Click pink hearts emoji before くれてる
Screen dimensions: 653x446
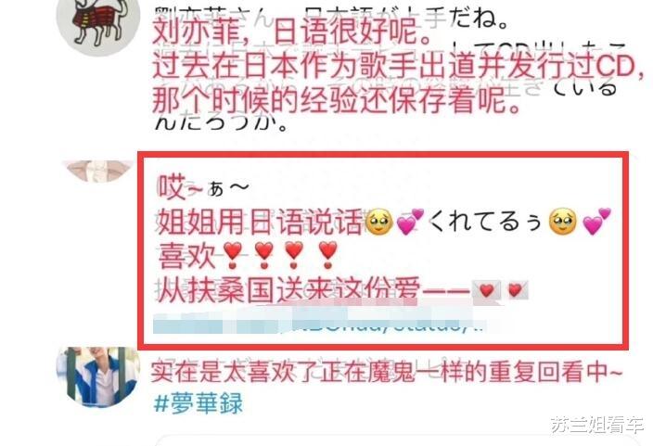point(410,223)
